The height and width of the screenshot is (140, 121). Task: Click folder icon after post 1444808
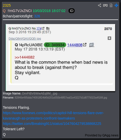[x=92, y=45]
